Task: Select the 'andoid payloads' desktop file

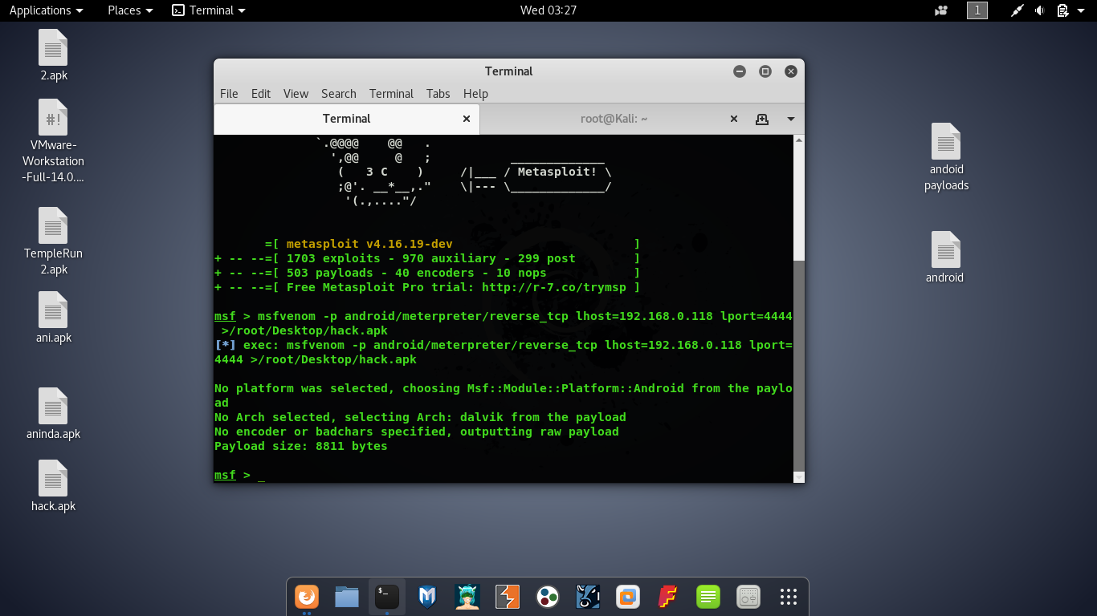Action: (946, 157)
